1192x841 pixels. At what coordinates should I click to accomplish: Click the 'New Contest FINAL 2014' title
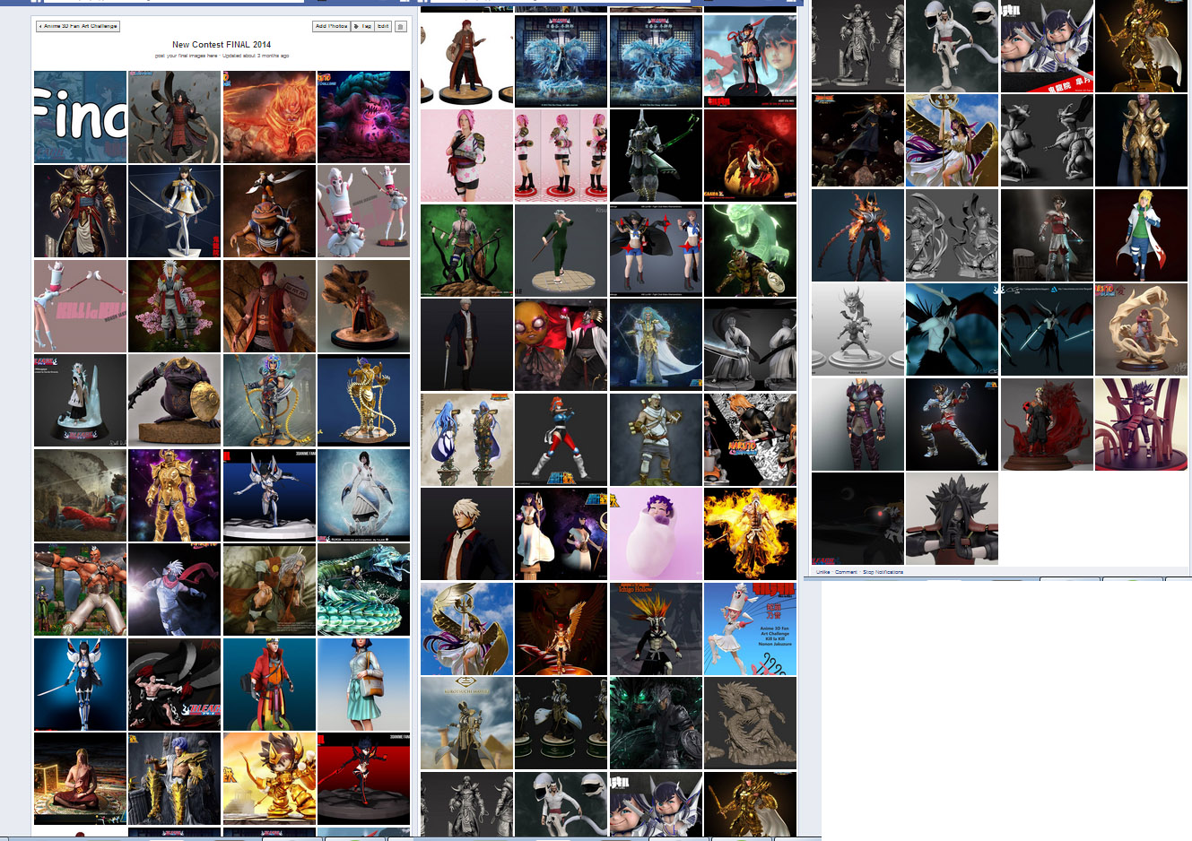click(x=222, y=44)
